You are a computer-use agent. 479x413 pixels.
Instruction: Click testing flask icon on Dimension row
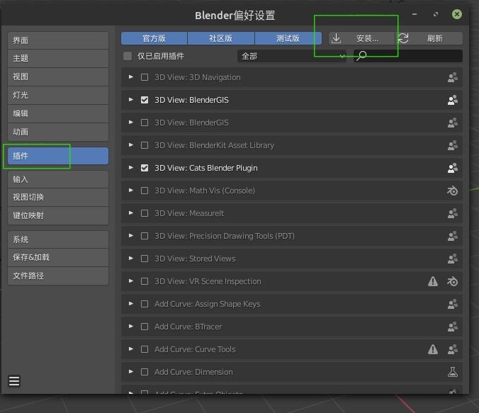(x=452, y=372)
